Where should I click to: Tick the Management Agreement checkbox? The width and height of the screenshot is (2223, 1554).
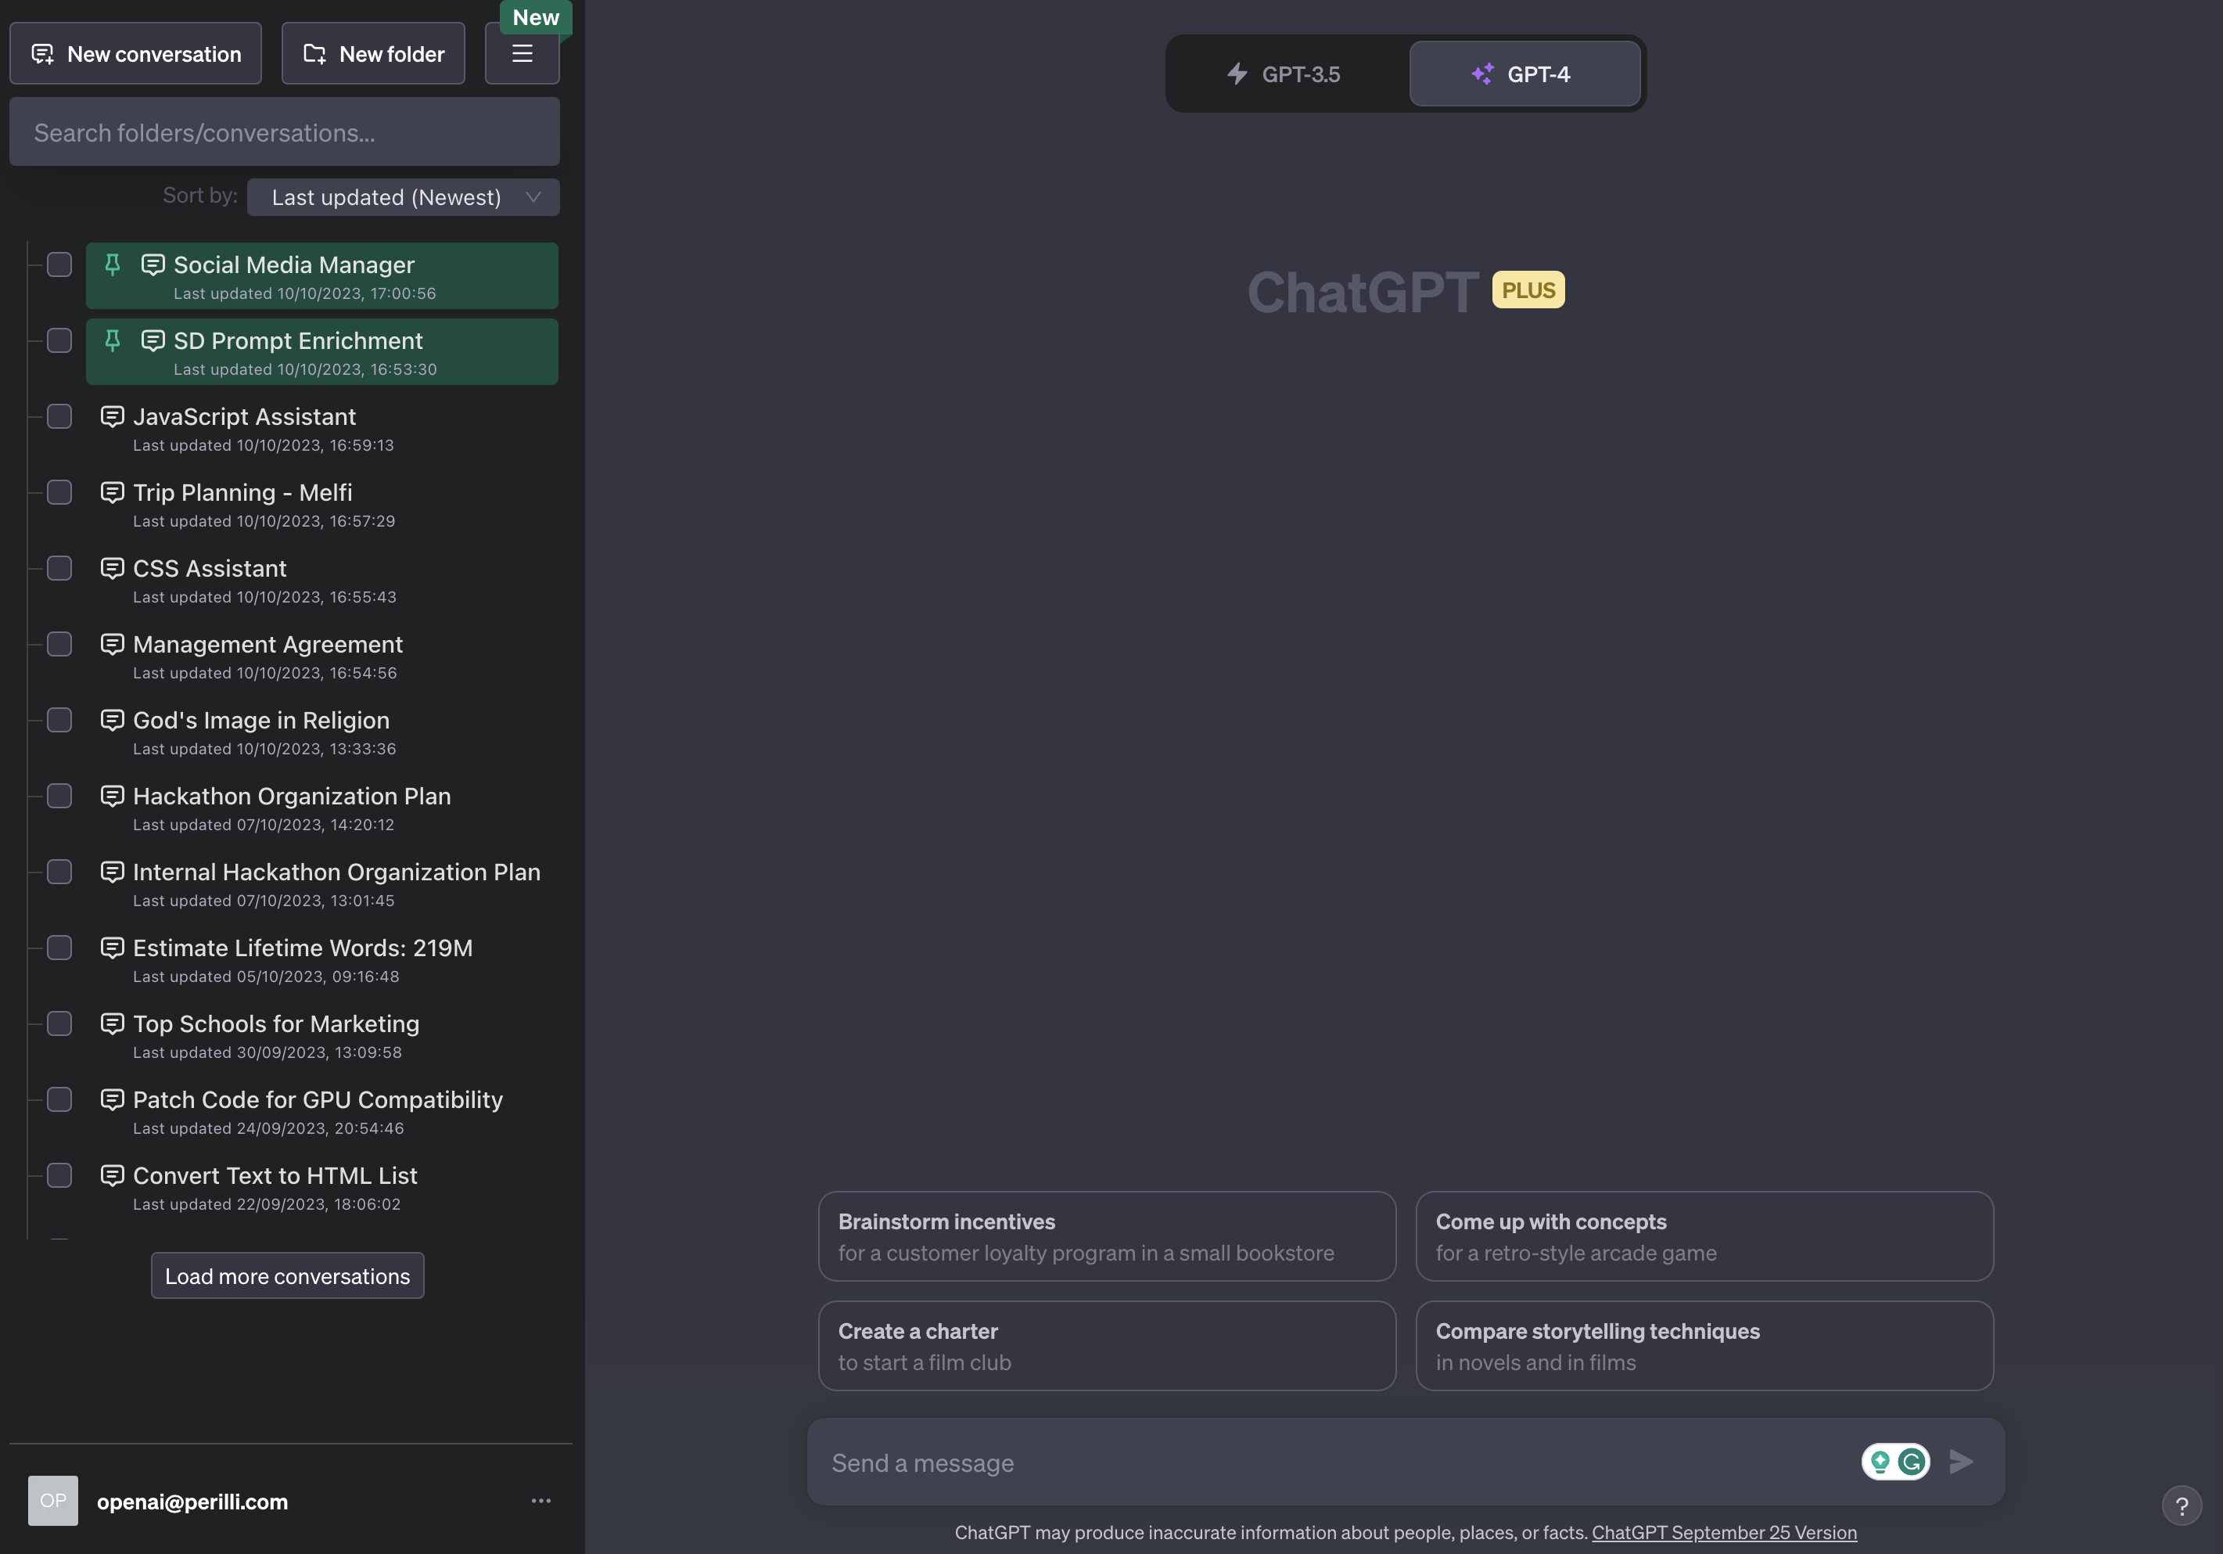click(60, 644)
